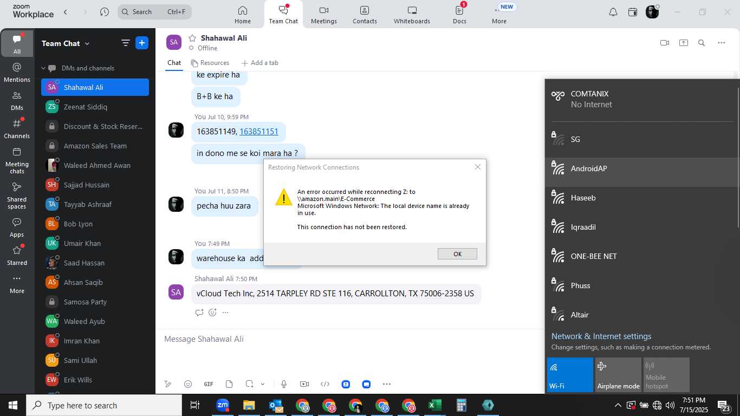Open Shared spaces in the sidebar
Viewport: 740px width, 416px height.
(x=17, y=196)
